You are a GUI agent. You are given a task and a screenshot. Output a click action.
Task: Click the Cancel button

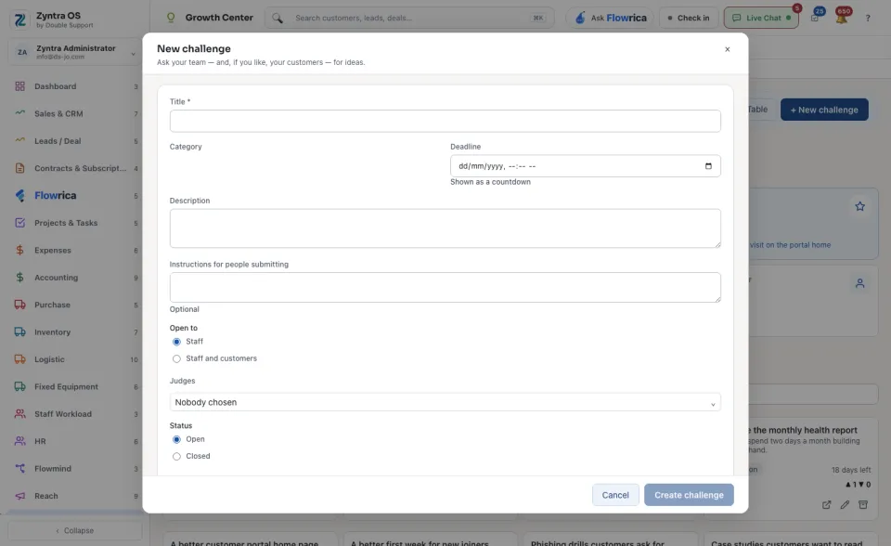615,495
